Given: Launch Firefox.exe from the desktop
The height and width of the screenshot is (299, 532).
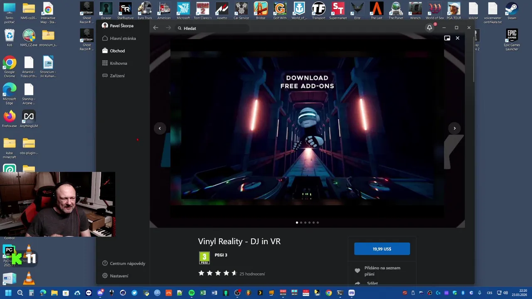Looking at the screenshot, I should [10, 119].
